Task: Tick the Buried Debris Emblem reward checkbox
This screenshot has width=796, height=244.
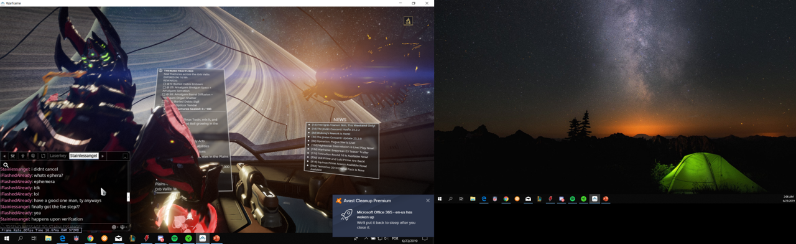Action: (x=164, y=84)
